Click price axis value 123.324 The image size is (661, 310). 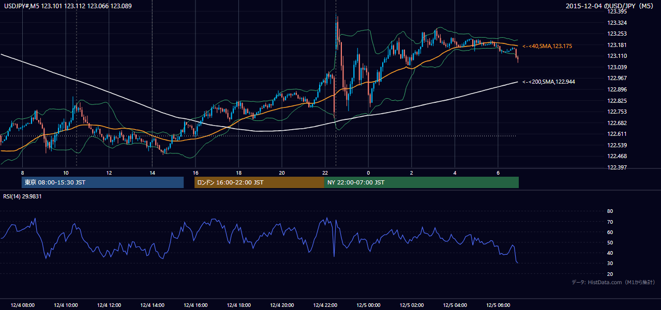[617, 23]
